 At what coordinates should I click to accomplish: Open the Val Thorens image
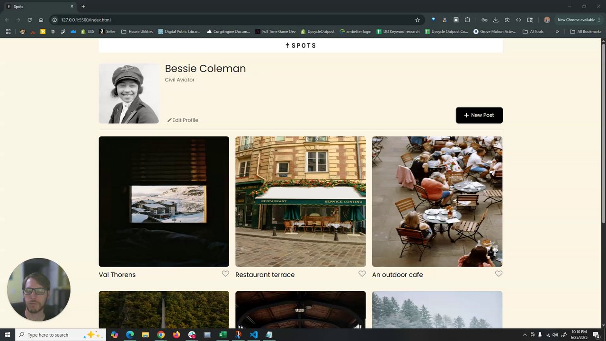(x=164, y=202)
